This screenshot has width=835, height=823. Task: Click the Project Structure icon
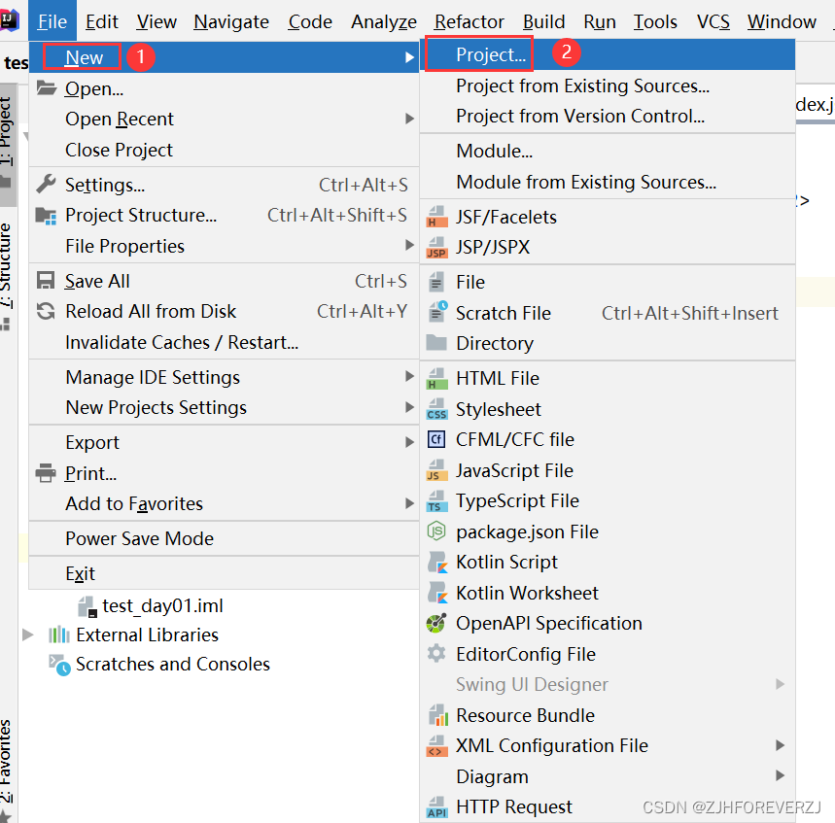[x=46, y=216]
